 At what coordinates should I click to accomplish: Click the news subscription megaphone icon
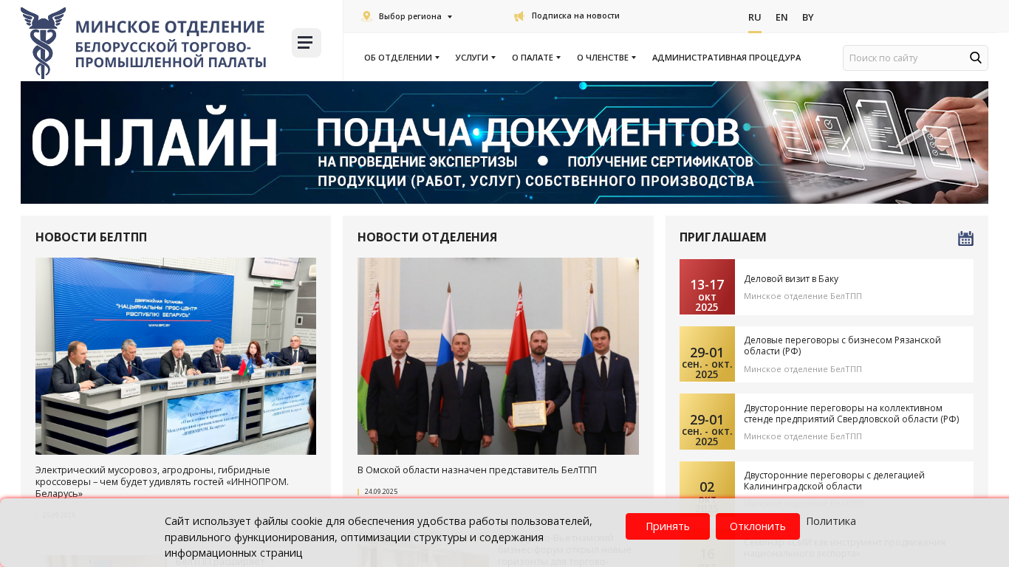click(x=519, y=16)
